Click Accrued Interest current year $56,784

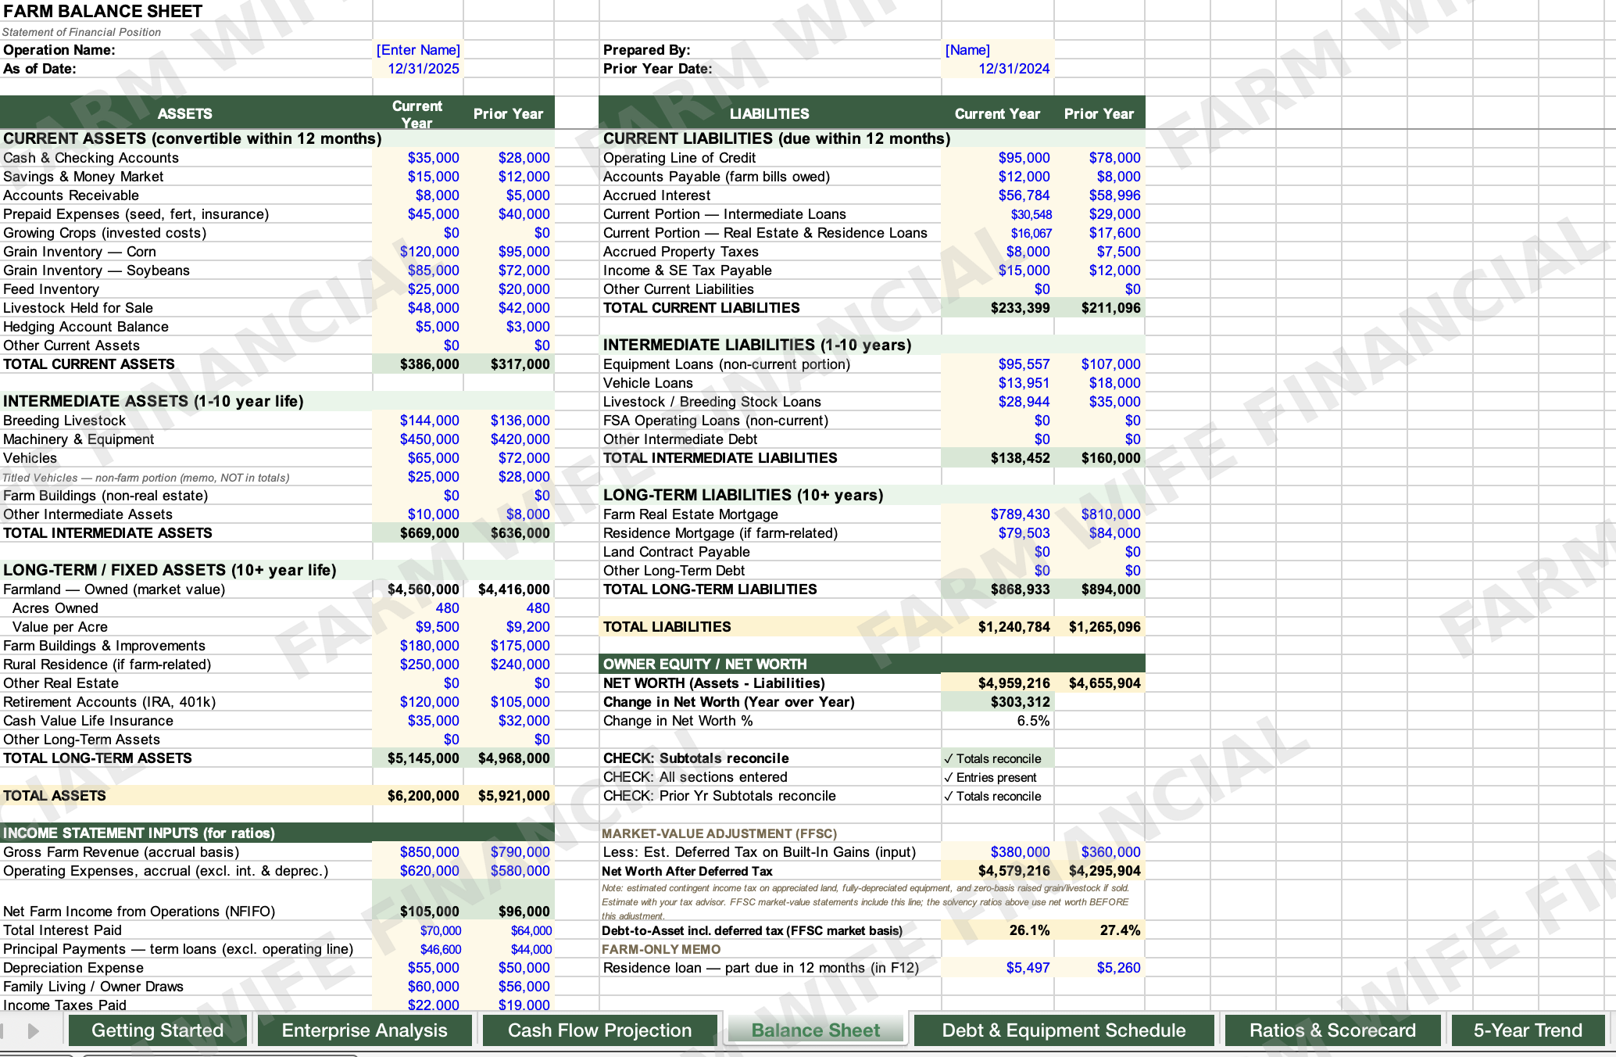998,195
